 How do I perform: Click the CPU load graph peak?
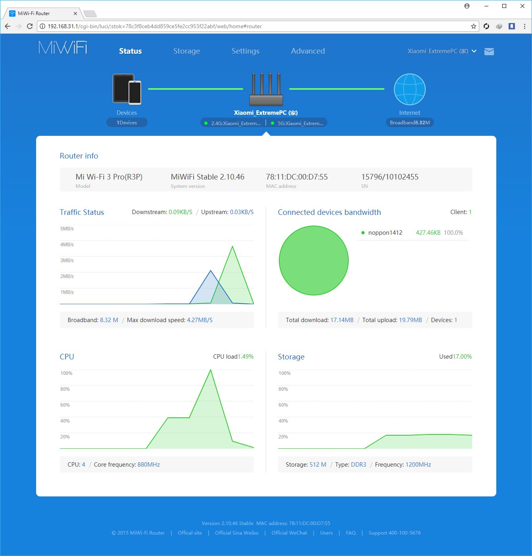point(210,370)
